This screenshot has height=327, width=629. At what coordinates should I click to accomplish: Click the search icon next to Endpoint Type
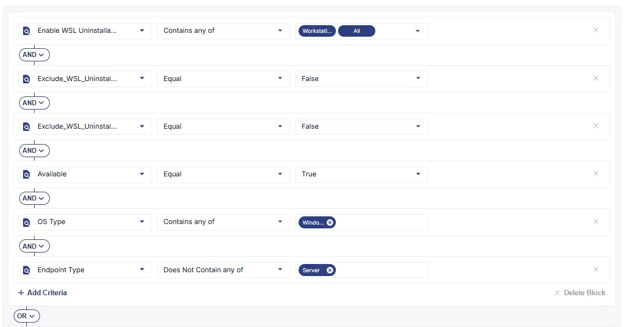26,270
